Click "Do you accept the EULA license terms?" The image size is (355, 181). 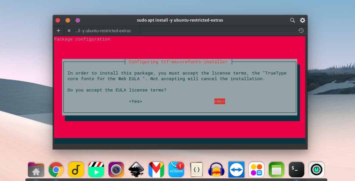click(117, 90)
